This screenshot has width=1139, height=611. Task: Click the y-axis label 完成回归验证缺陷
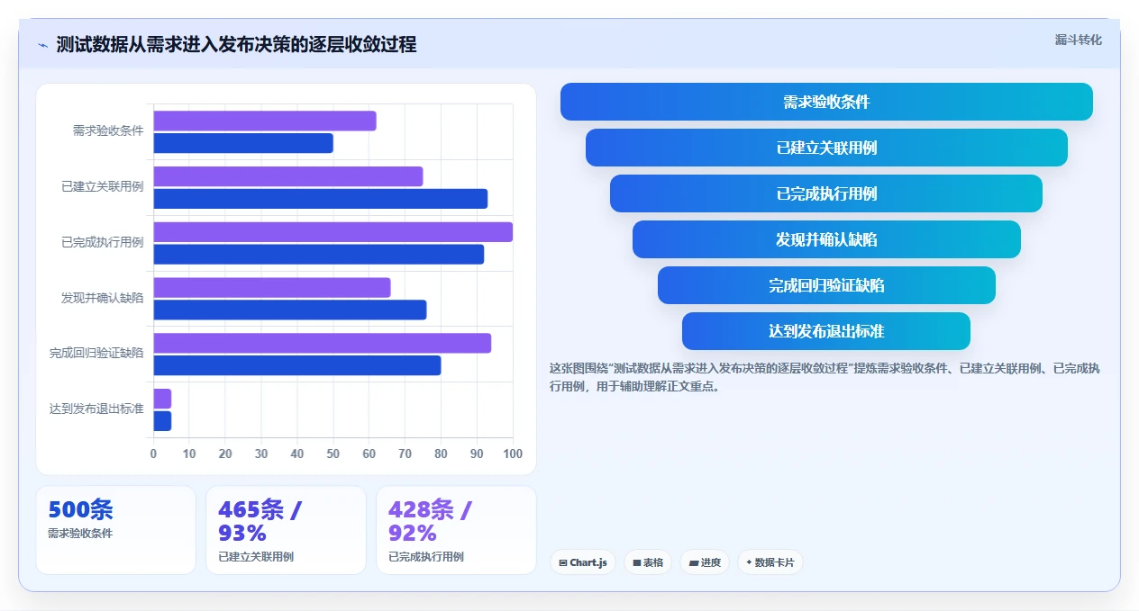pos(96,354)
